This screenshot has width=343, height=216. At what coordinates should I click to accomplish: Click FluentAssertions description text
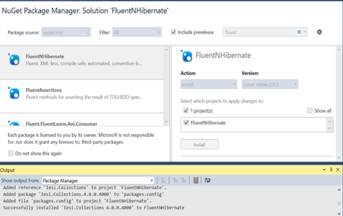tap(84, 97)
